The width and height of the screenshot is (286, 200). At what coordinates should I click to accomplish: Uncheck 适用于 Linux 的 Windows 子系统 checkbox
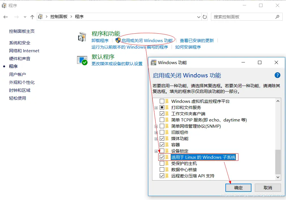click(x=162, y=157)
